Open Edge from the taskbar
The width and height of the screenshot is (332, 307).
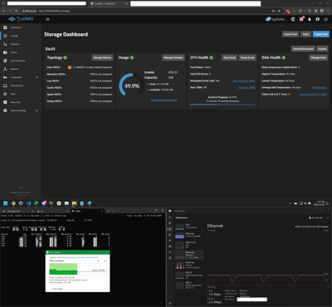click(x=90, y=203)
